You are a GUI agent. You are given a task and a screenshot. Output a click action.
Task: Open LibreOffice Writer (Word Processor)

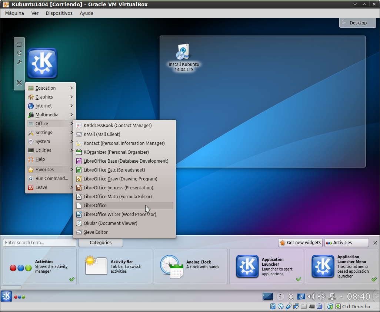pos(120,215)
